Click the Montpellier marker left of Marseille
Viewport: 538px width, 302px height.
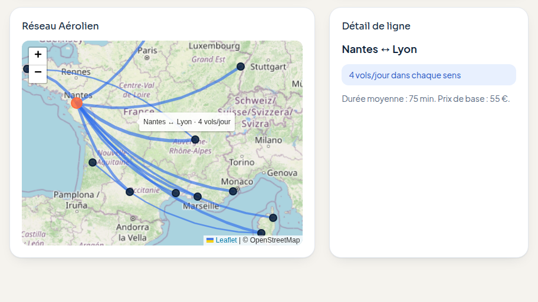point(176,193)
